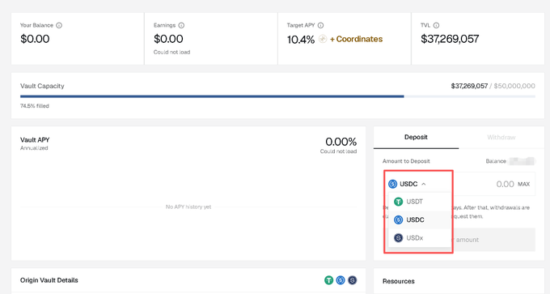Click the Vault APY 0.00% value
Image resolution: width=550 pixels, height=294 pixels.
pos(341,142)
